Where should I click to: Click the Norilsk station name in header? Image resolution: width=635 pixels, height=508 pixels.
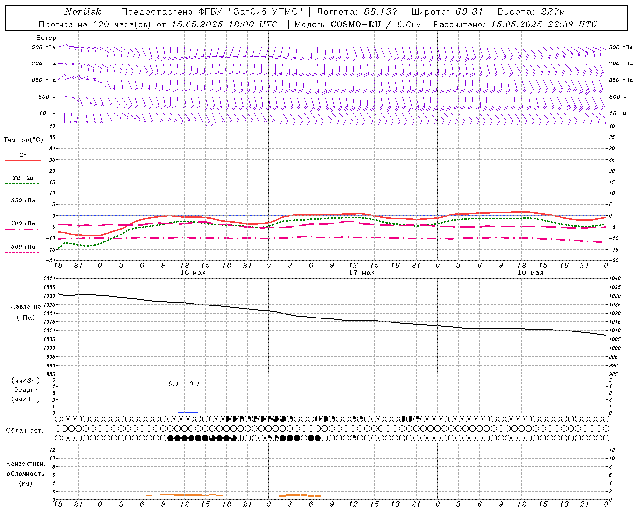(83, 12)
